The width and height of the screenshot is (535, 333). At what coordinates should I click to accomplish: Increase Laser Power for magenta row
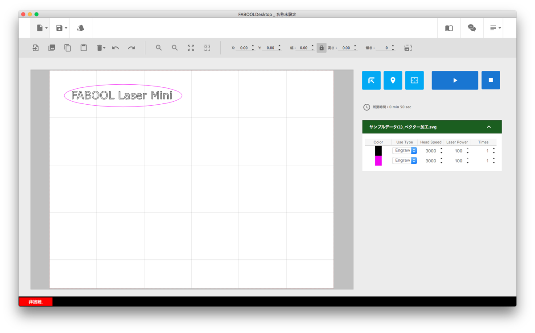468,159
